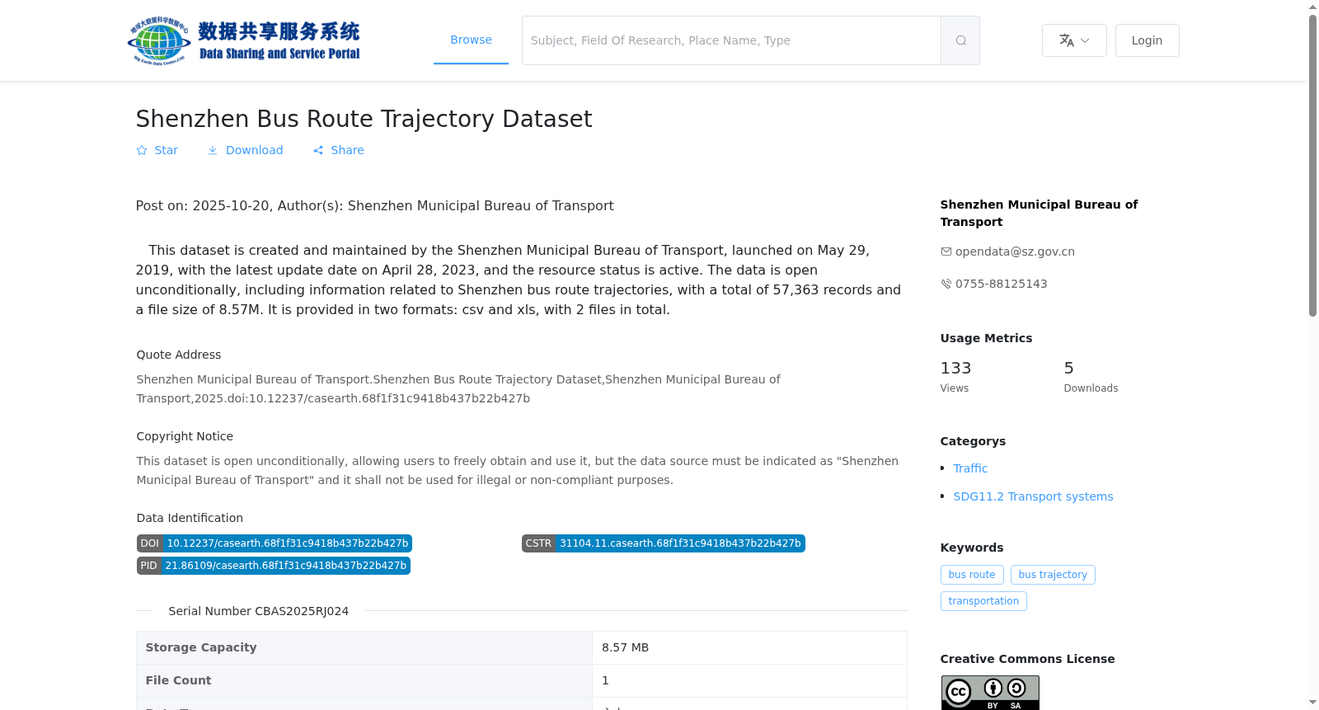This screenshot has height=710, width=1319.
Task: Open the Traffic category link
Action: (x=970, y=468)
